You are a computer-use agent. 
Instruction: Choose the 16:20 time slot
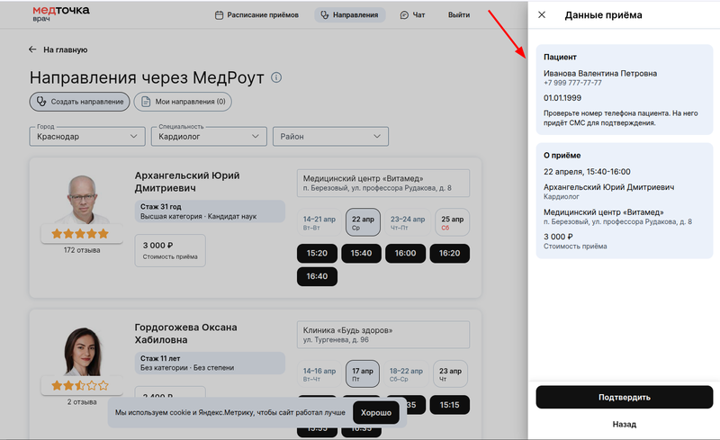click(x=449, y=253)
